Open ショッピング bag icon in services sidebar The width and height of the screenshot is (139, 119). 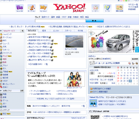point(1,34)
